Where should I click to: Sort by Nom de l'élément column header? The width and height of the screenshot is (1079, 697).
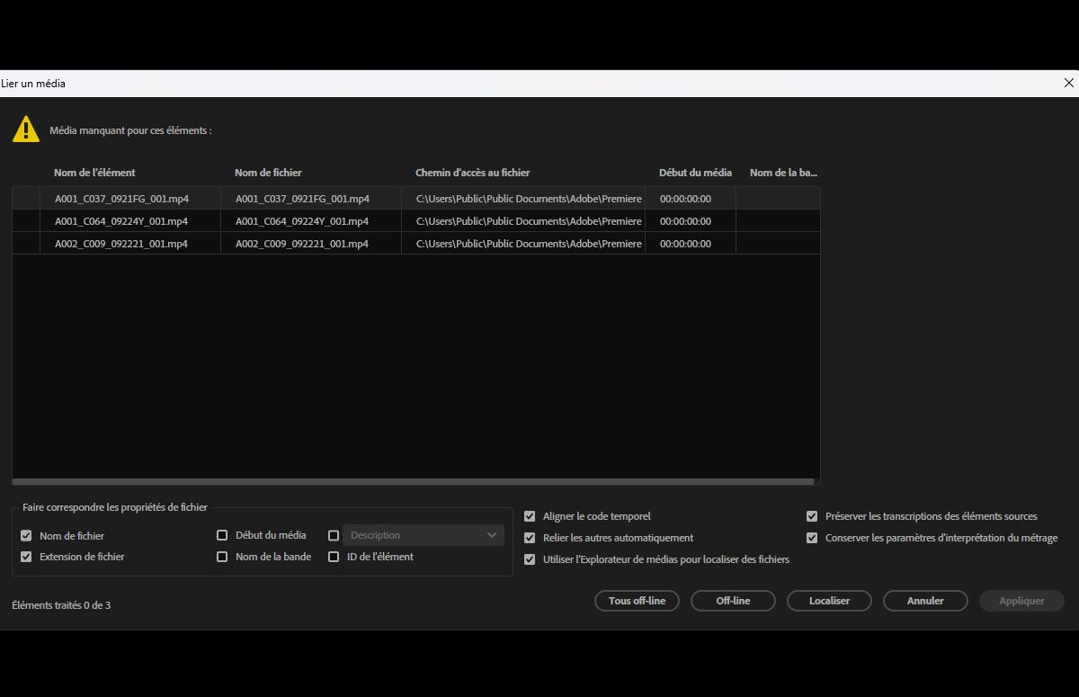click(94, 173)
